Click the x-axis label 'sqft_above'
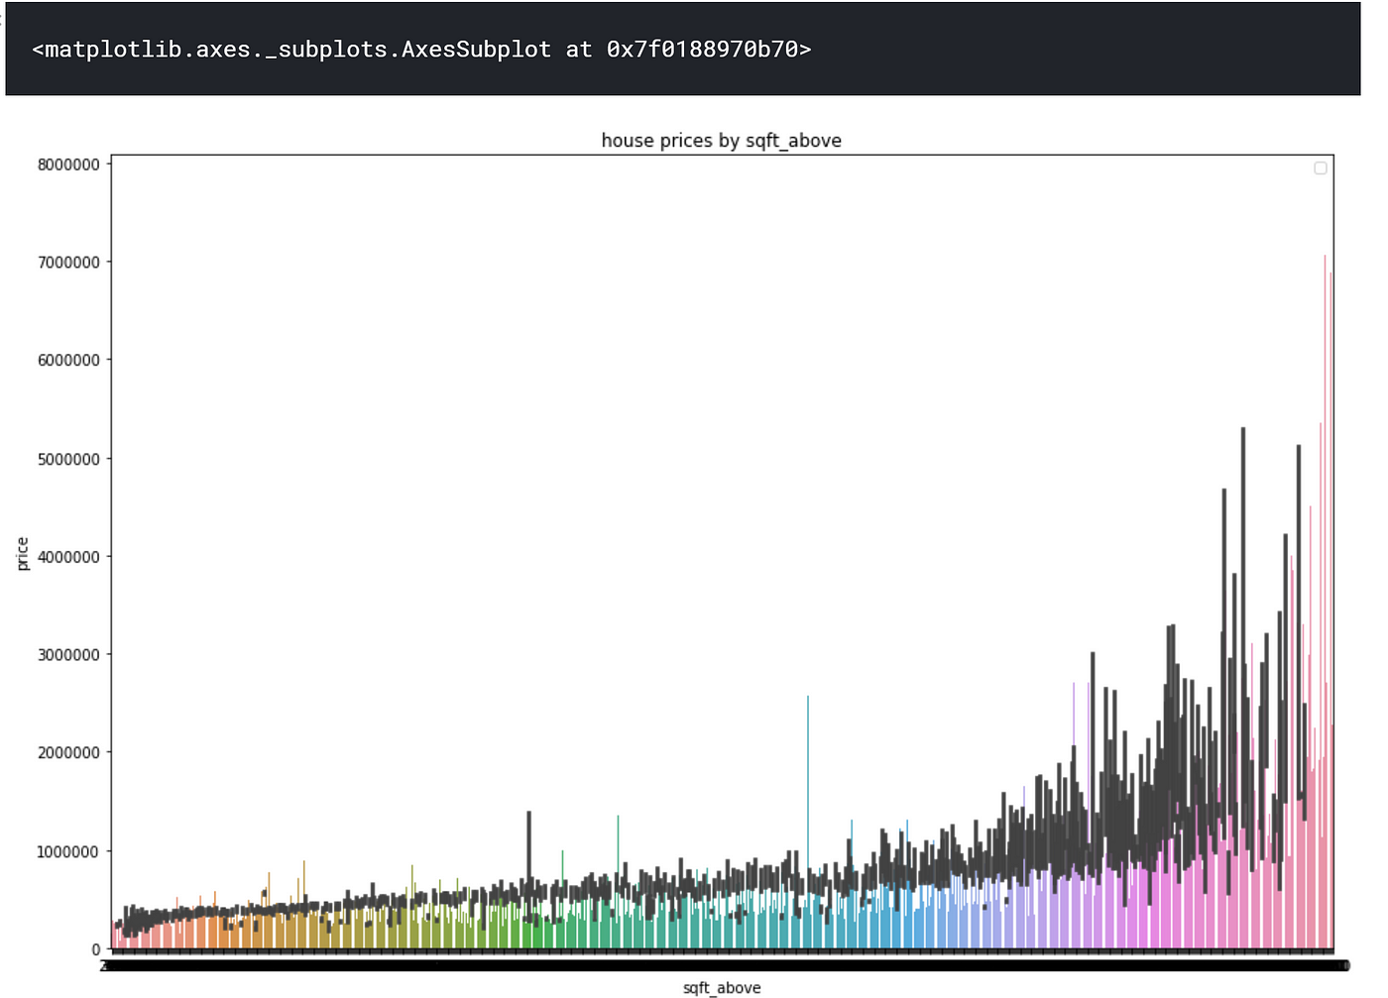This screenshot has height=998, width=1388. click(x=722, y=987)
